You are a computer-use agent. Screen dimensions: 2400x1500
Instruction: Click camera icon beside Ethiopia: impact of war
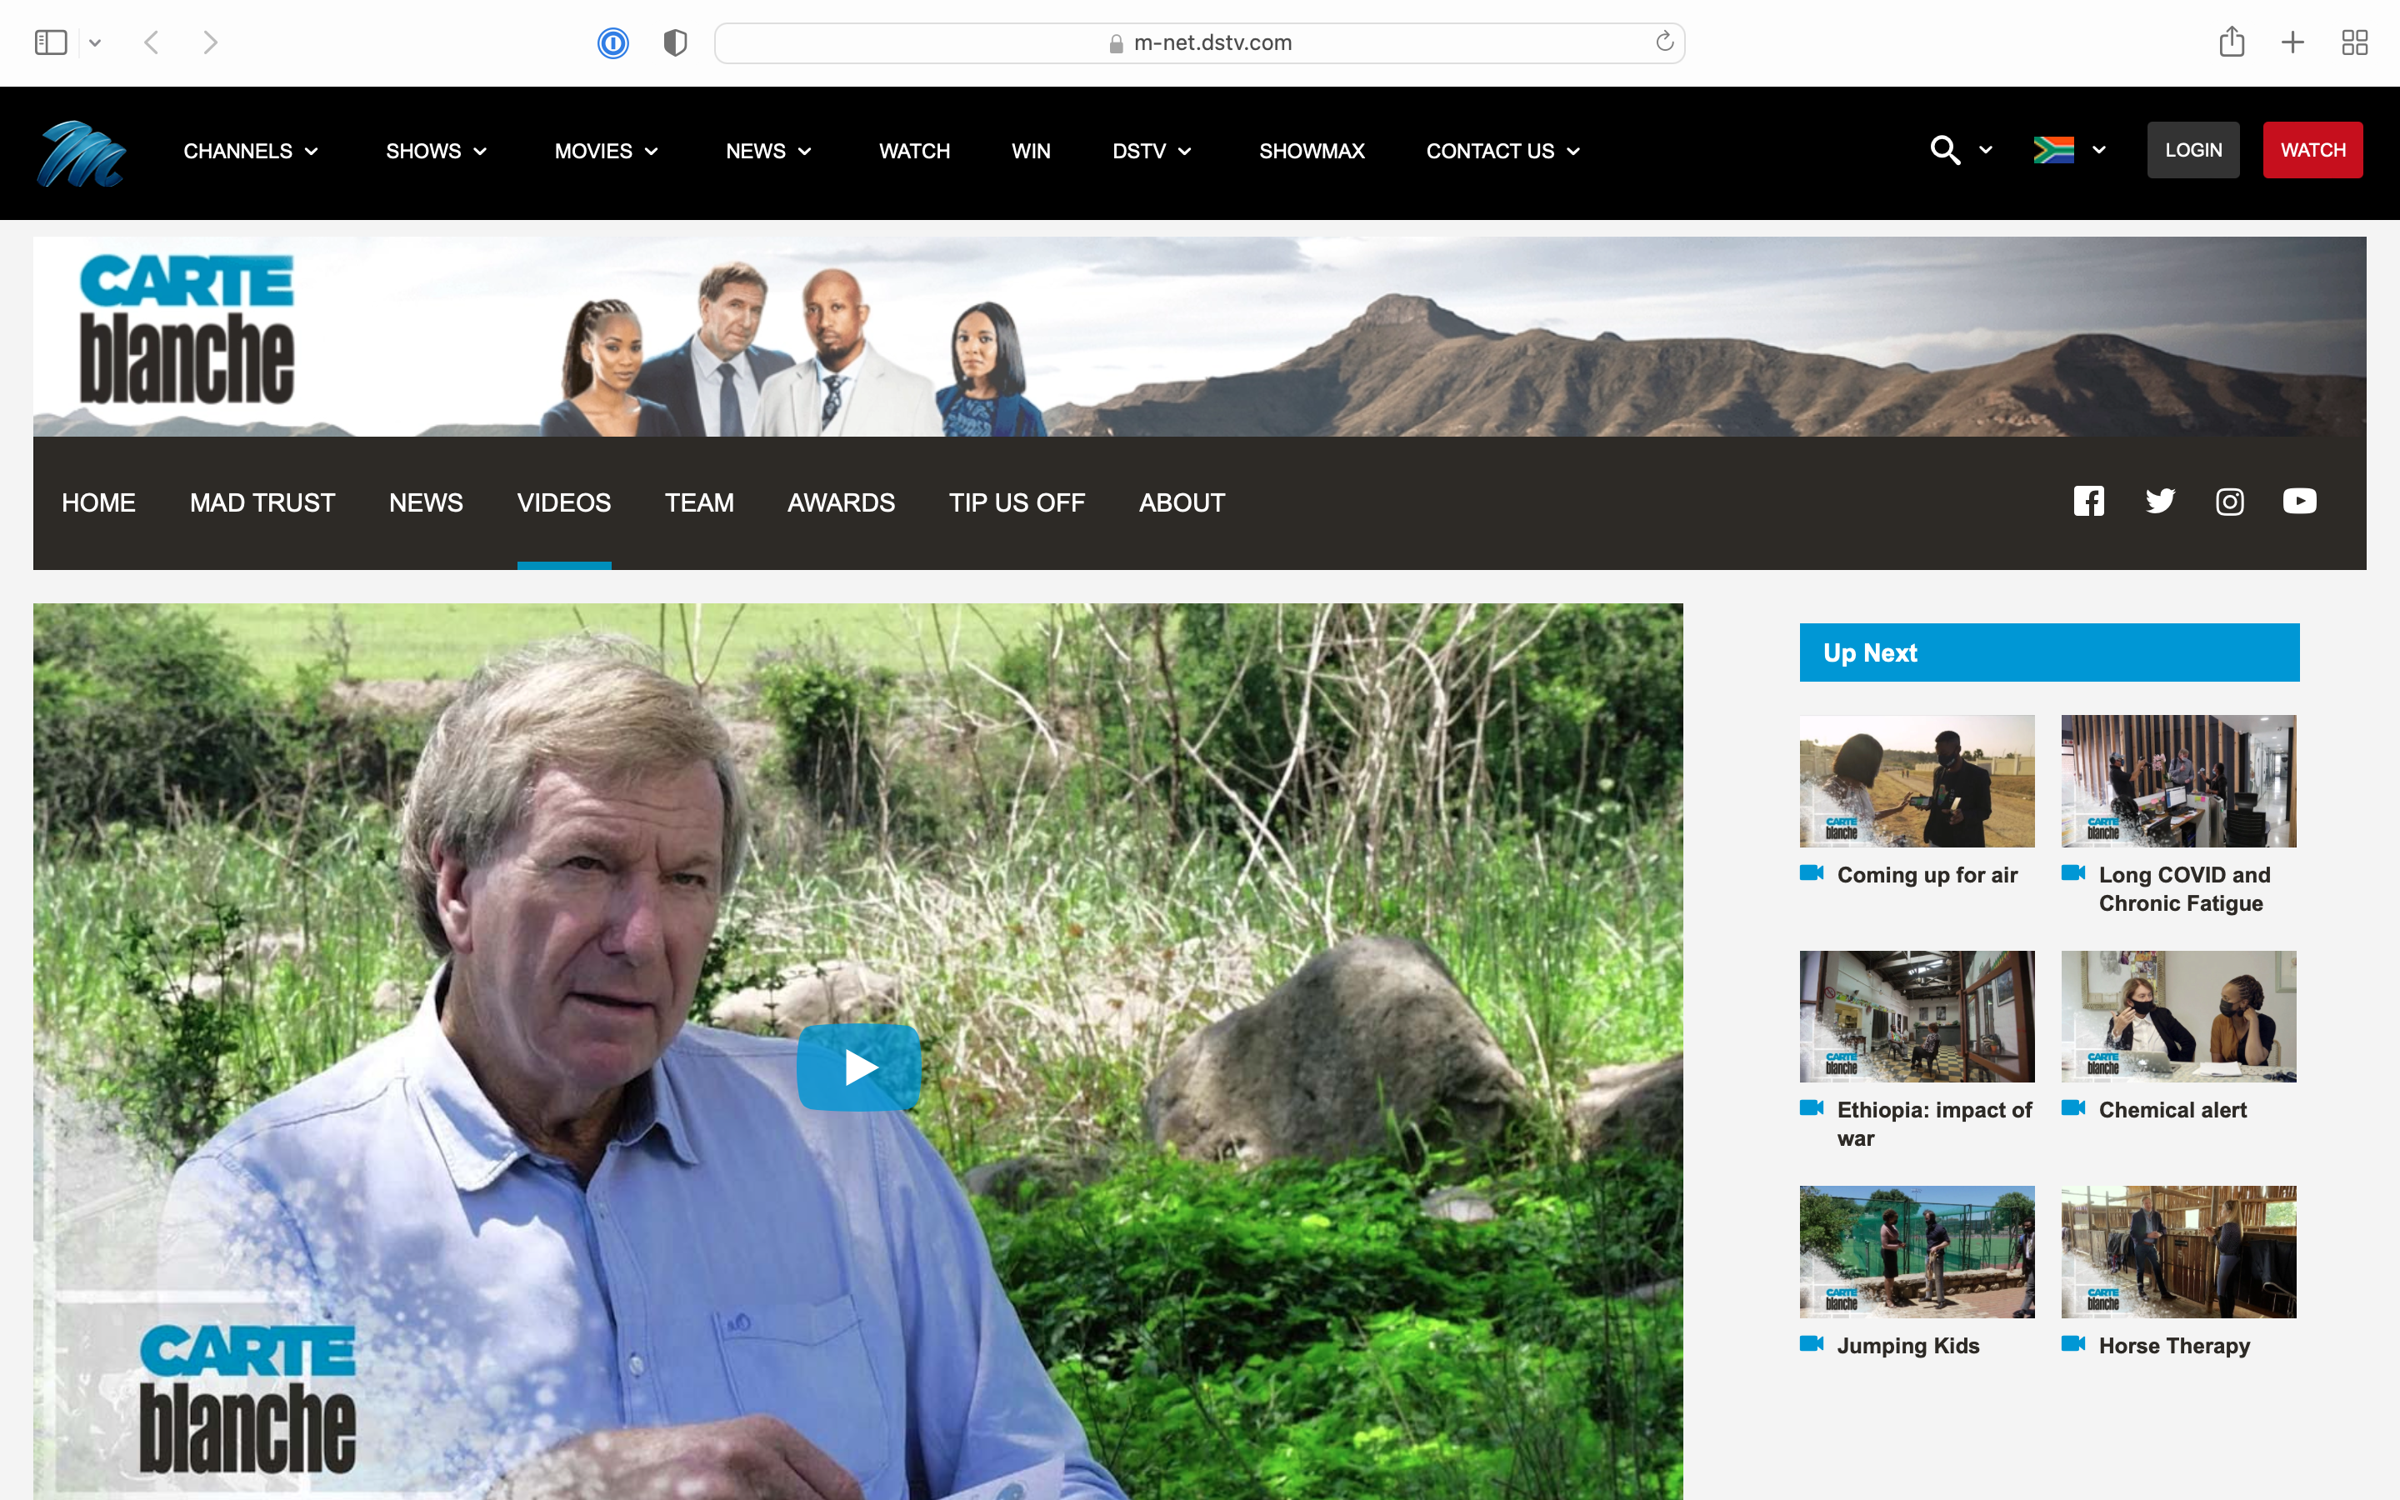coord(1812,1108)
